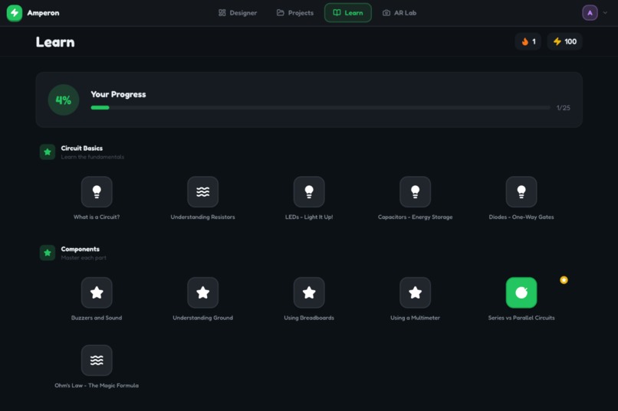Open the Buzzers and Sound lesson icon
618x411 pixels.
coord(97,292)
